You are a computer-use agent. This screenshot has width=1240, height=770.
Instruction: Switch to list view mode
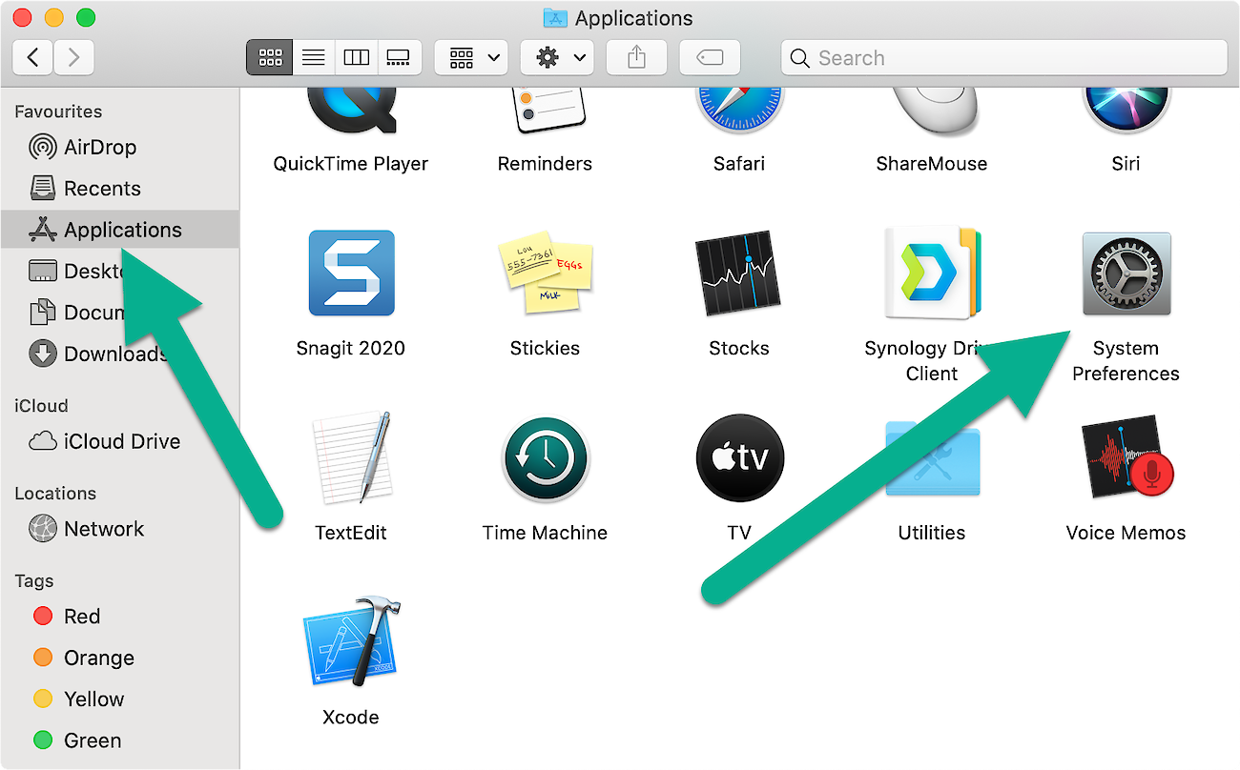click(313, 58)
